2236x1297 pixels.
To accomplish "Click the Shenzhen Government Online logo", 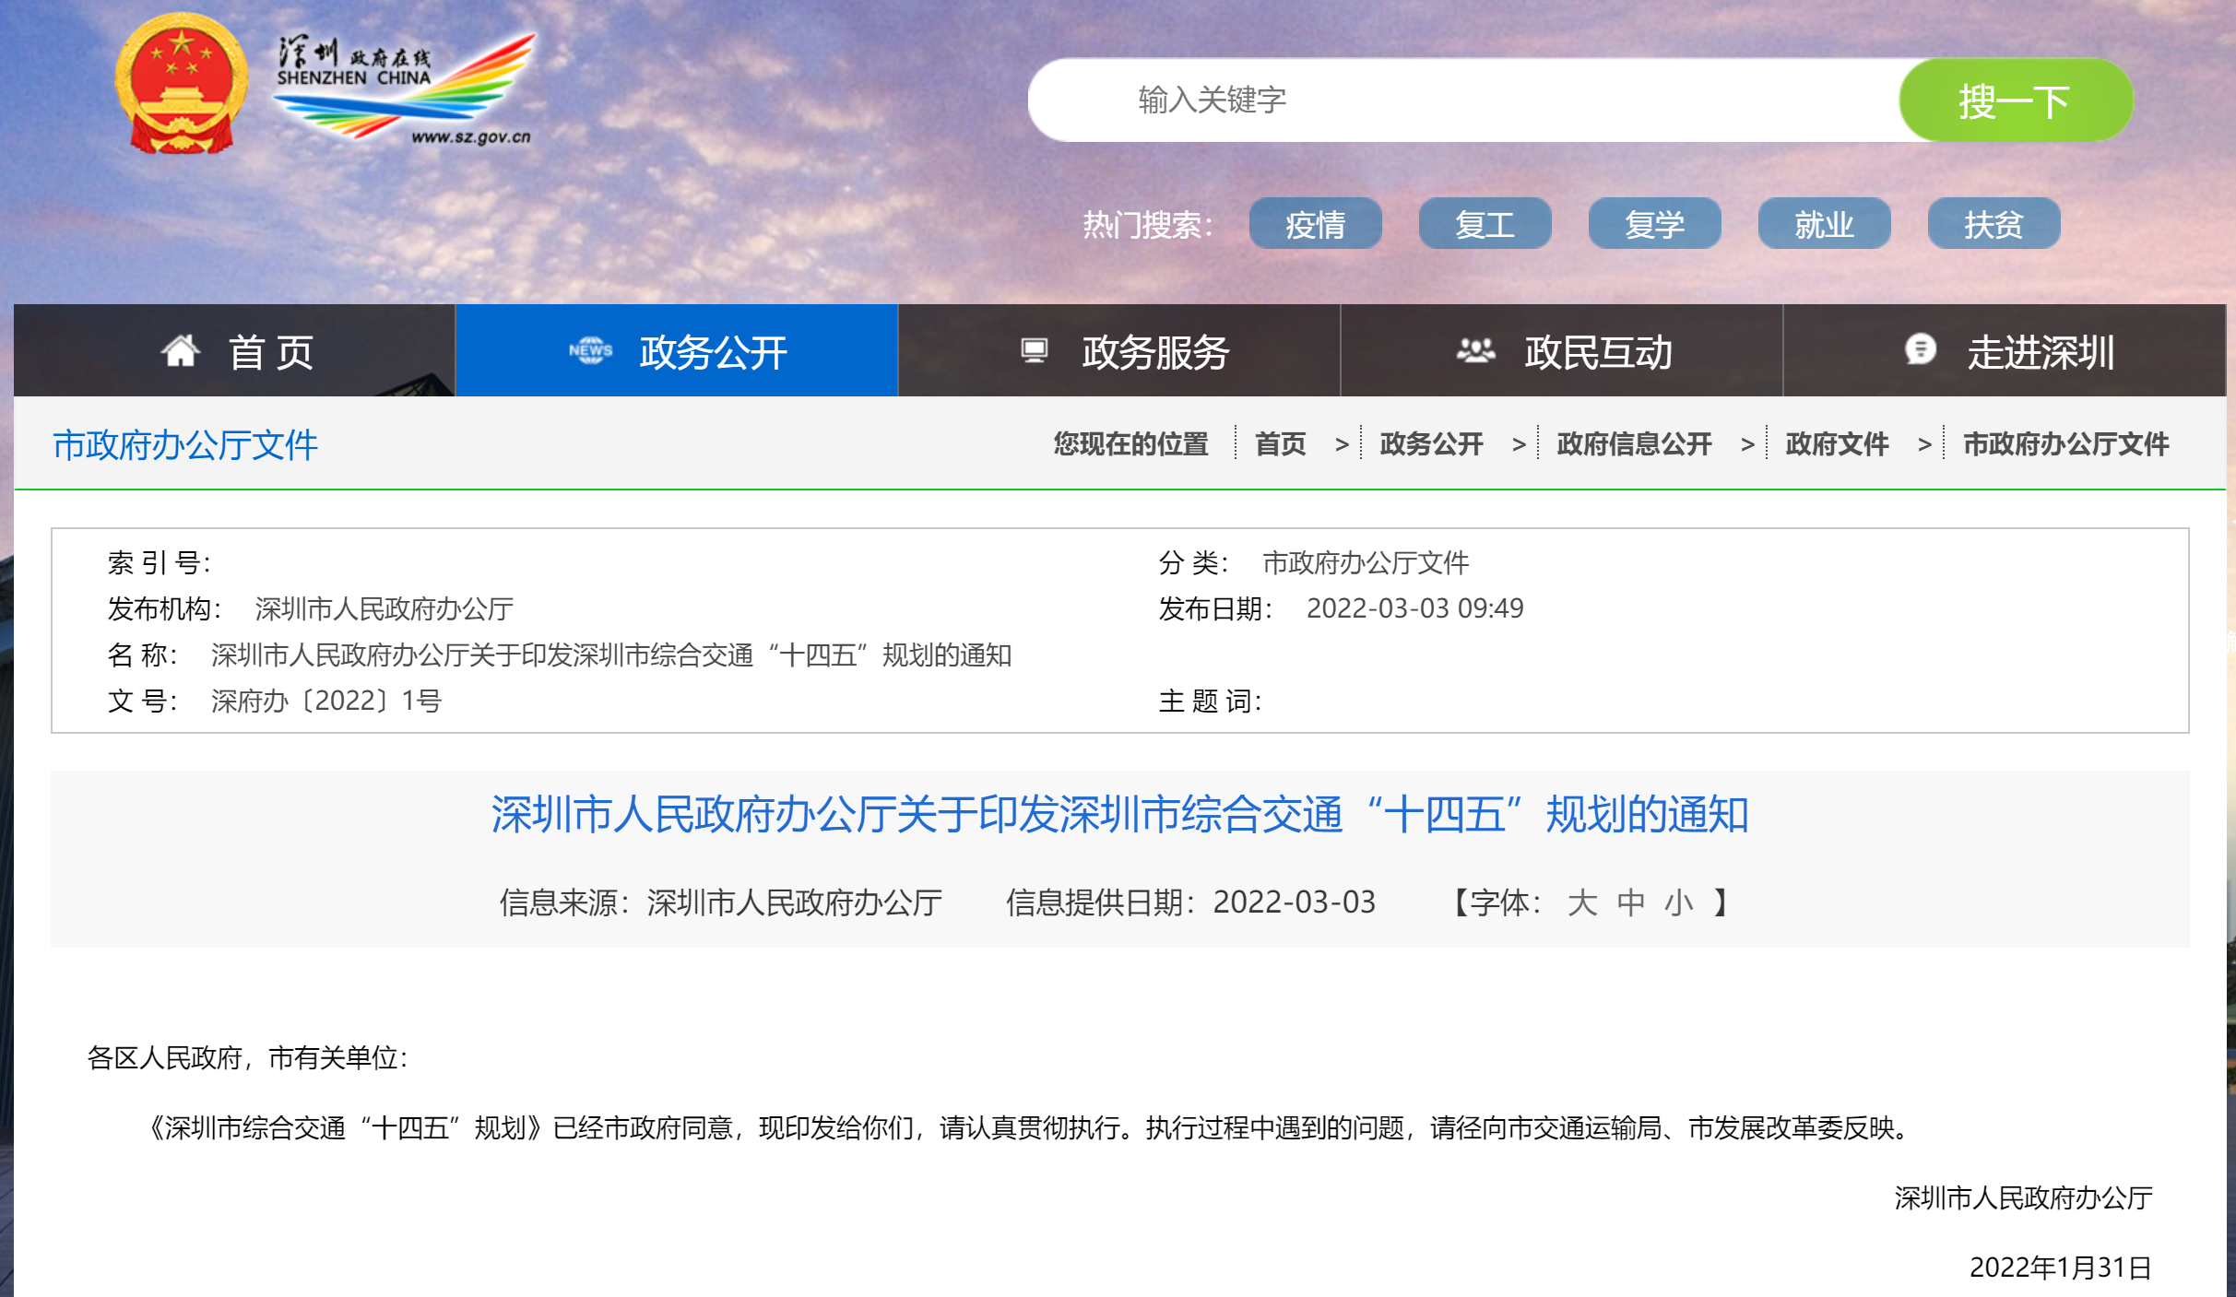I will (404, 88).
